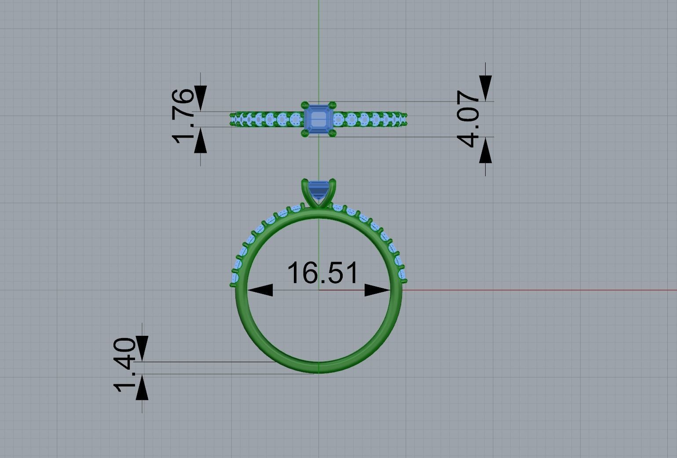
Task: Select the 4.07 setting width dimension text
Action: tap(468, 119)
